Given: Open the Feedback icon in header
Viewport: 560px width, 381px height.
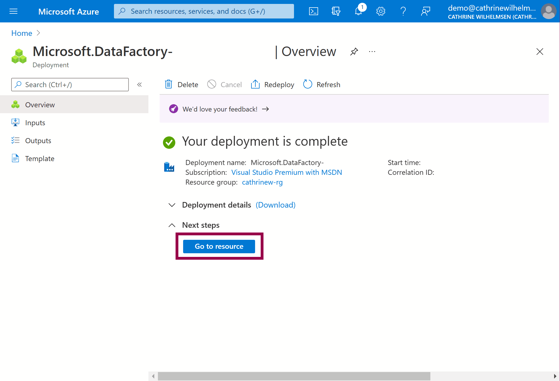Looking at the screenshot, I should coord(425,11).
